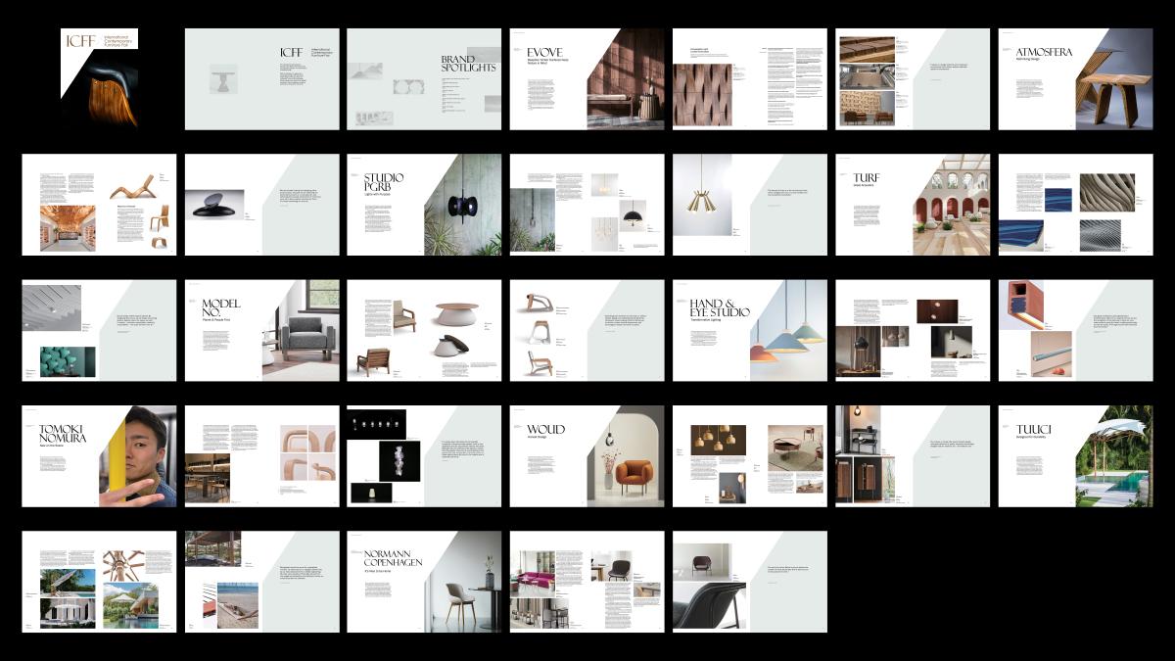The image size is (1175, 661).
Task: Select spread with orange armchair and round table
Action: coord(587,456)
